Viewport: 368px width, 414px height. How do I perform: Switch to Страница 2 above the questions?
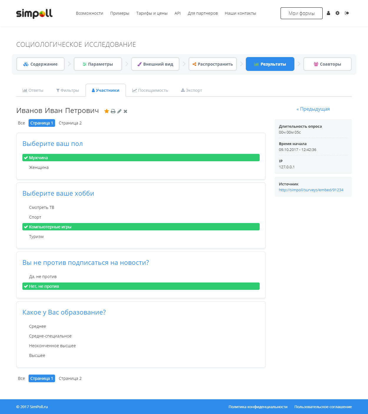click(x=70, y=123)
